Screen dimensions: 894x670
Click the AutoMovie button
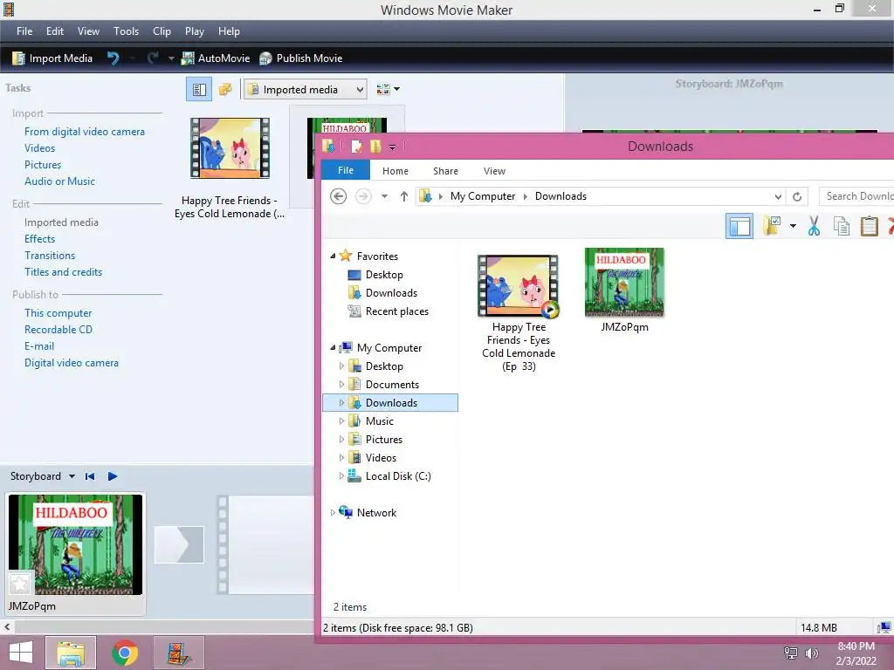(216, 58)
